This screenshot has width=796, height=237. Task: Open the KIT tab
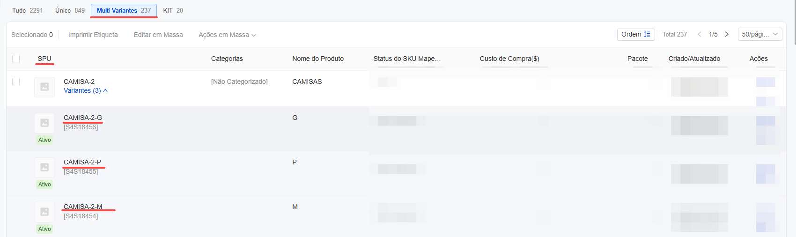pos(173,10)
